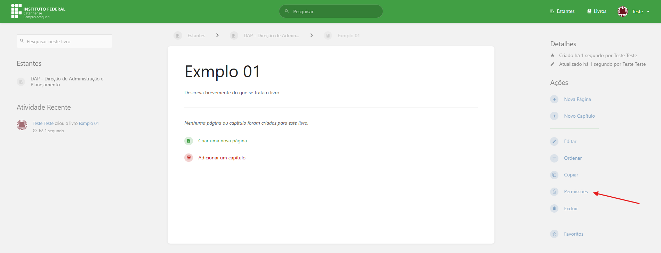The width and height of the screenshot is (661, 253).
Task: Focus the Pesquisar neste livro field
Action: pyautogui.click(x=65, y=41)
